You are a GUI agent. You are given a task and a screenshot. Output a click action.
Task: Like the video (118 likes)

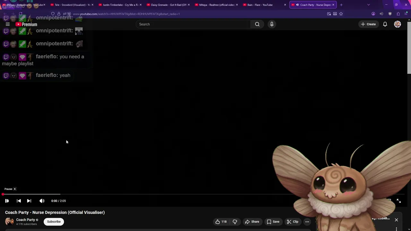coord(221,222)
